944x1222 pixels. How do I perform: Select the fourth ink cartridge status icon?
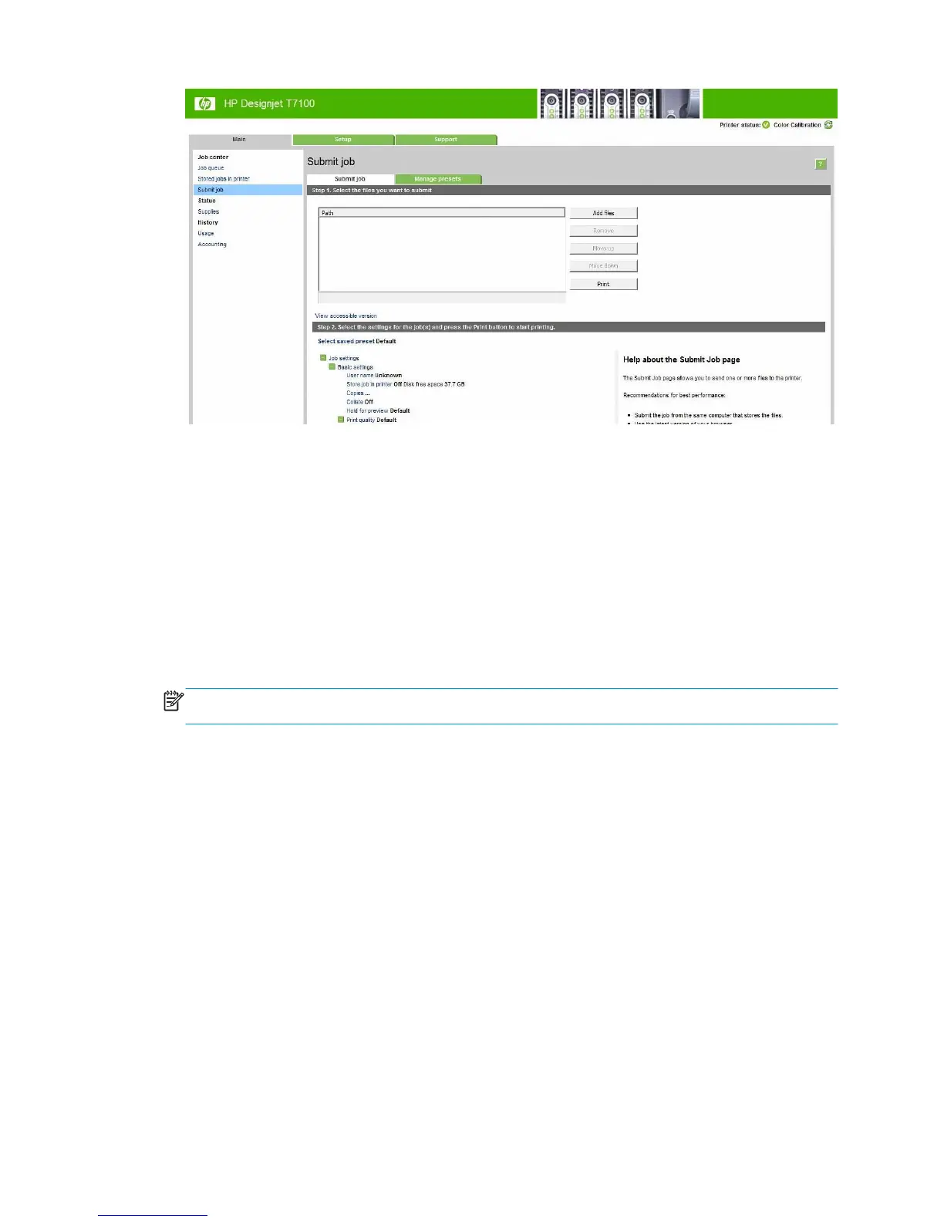tap(642, 103)
